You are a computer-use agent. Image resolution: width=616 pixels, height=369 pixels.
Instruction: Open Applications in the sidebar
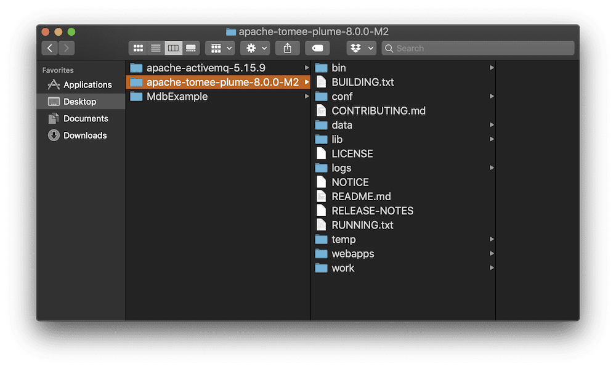81,84
